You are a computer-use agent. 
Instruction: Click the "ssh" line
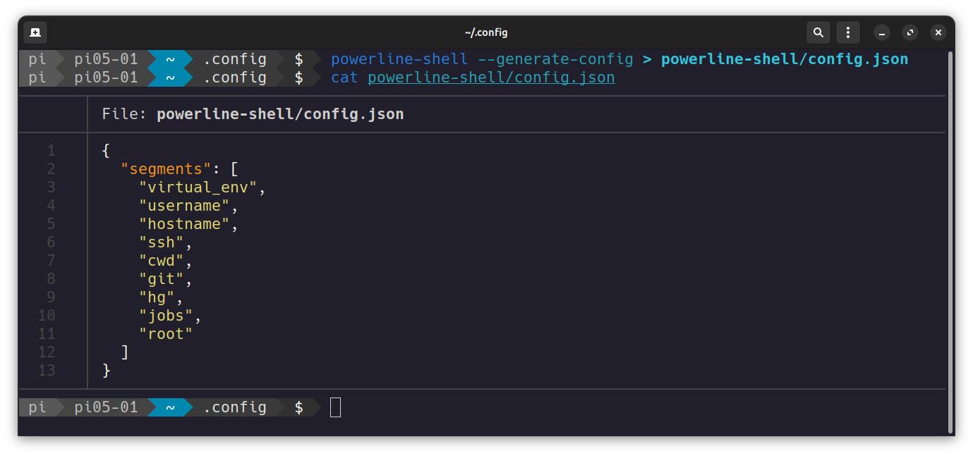coord(166,242)
